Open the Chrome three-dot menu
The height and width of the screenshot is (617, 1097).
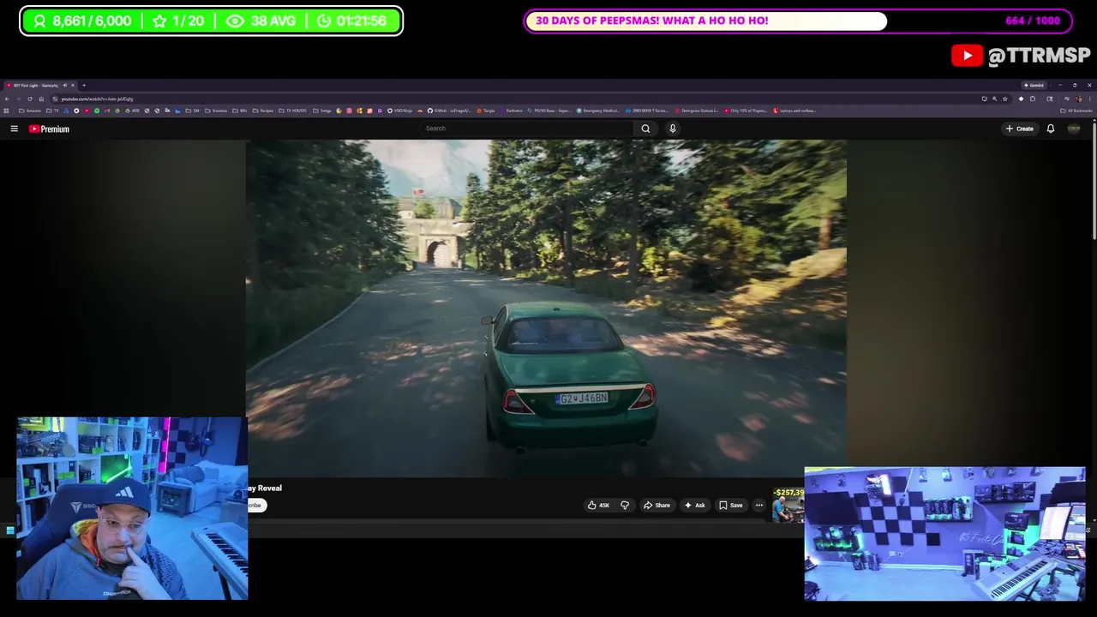[1089, 99]
